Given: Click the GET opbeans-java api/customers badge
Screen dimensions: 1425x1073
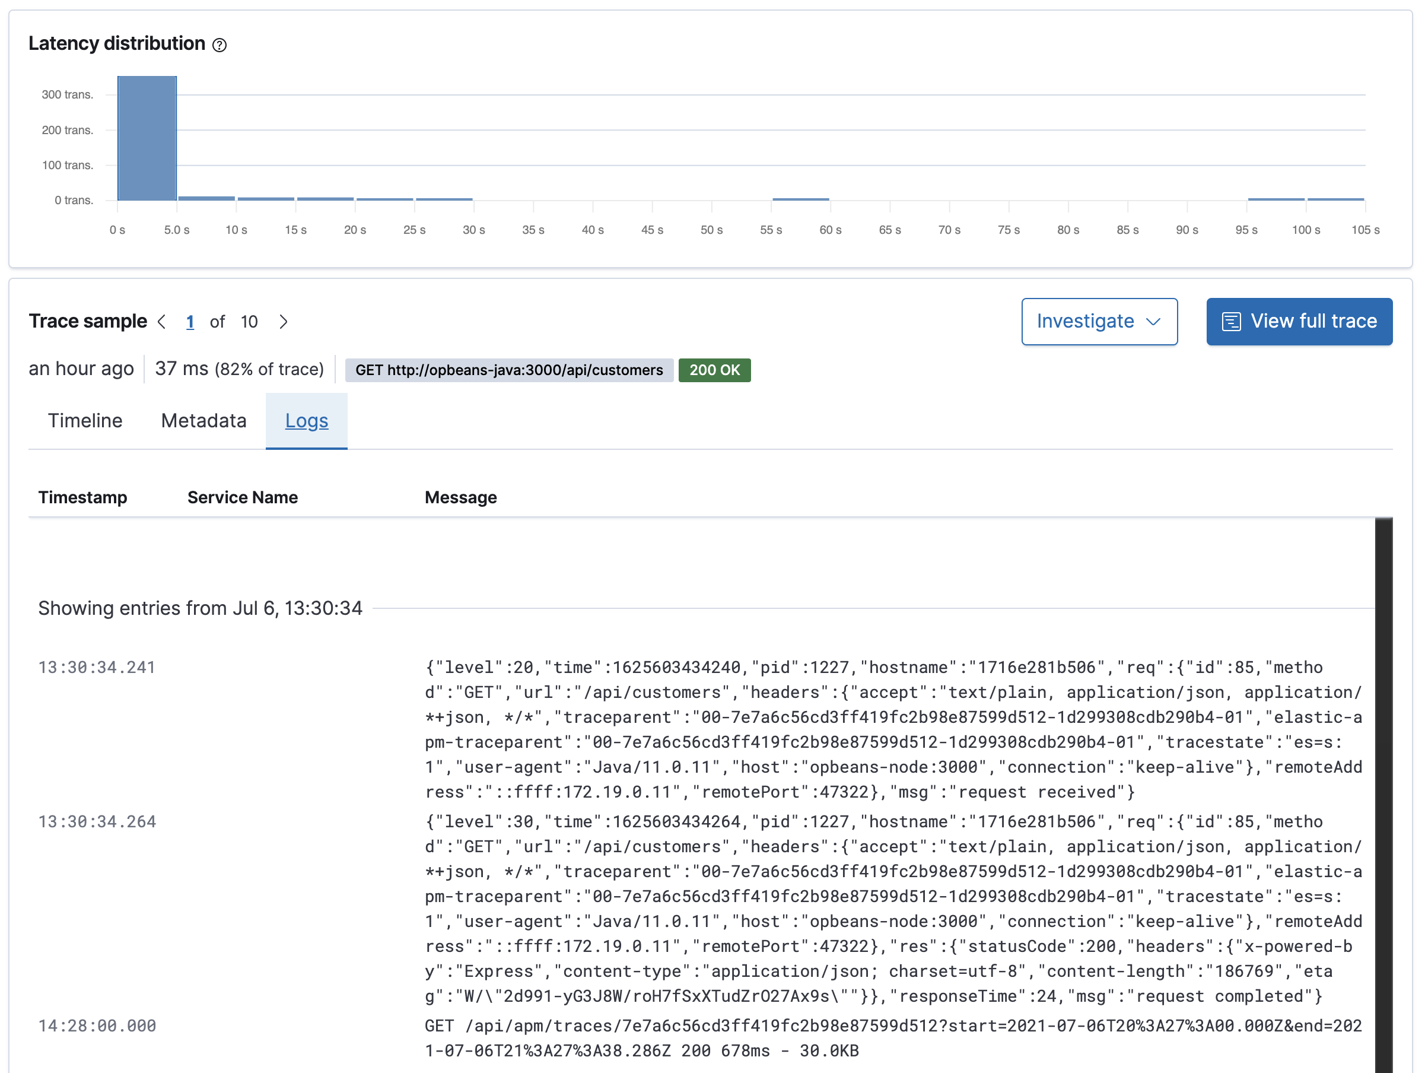Looking at the screenshot, I should tap(509, 370).
